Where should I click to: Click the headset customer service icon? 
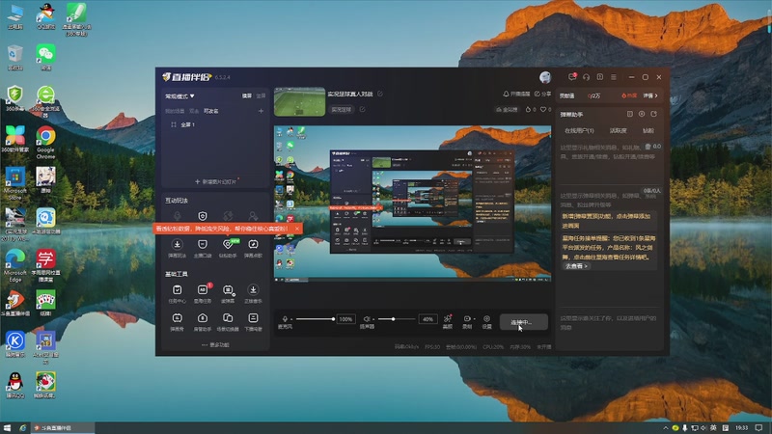(x=586, y=77)
